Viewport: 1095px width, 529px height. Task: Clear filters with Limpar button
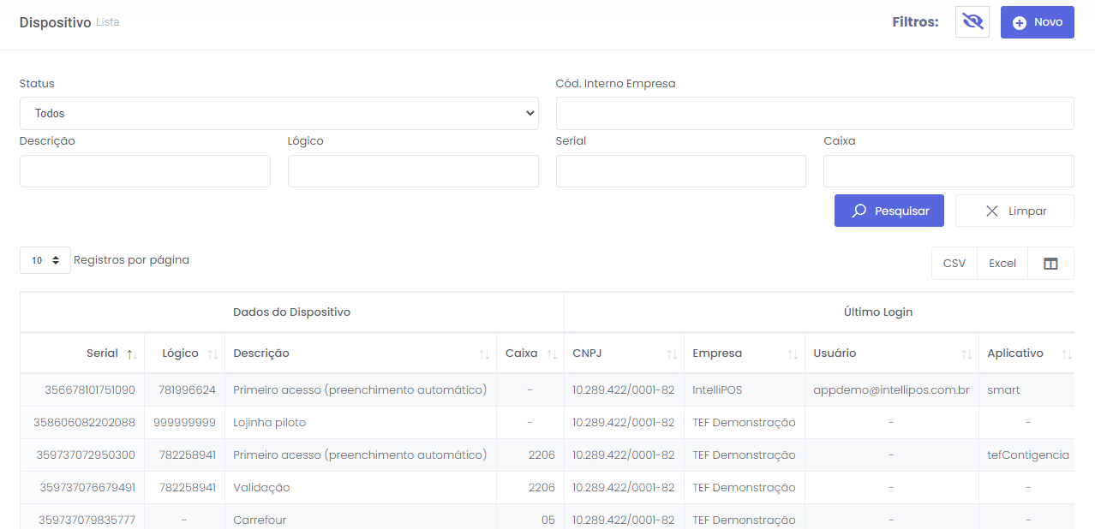pyautogui.click(x=1014, y=211)
